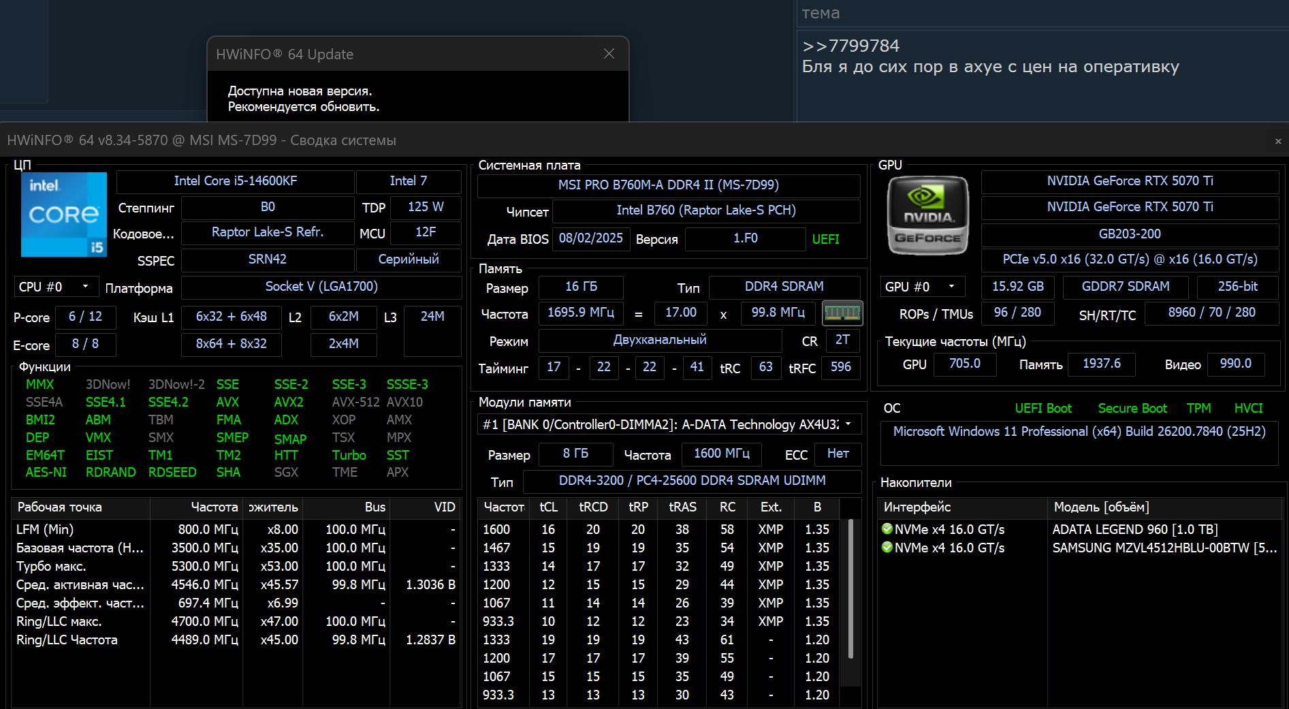Image resolution: width=1289 pixels, height=709 pixels.
Task: Select the LFM (Min) operating point row
Action: tap(236, 530)
